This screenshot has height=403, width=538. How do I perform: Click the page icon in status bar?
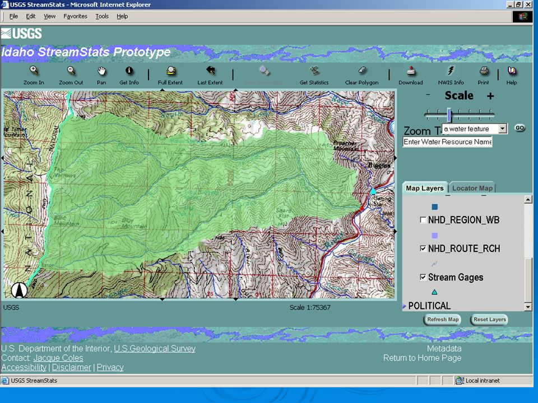click(5, 381)
